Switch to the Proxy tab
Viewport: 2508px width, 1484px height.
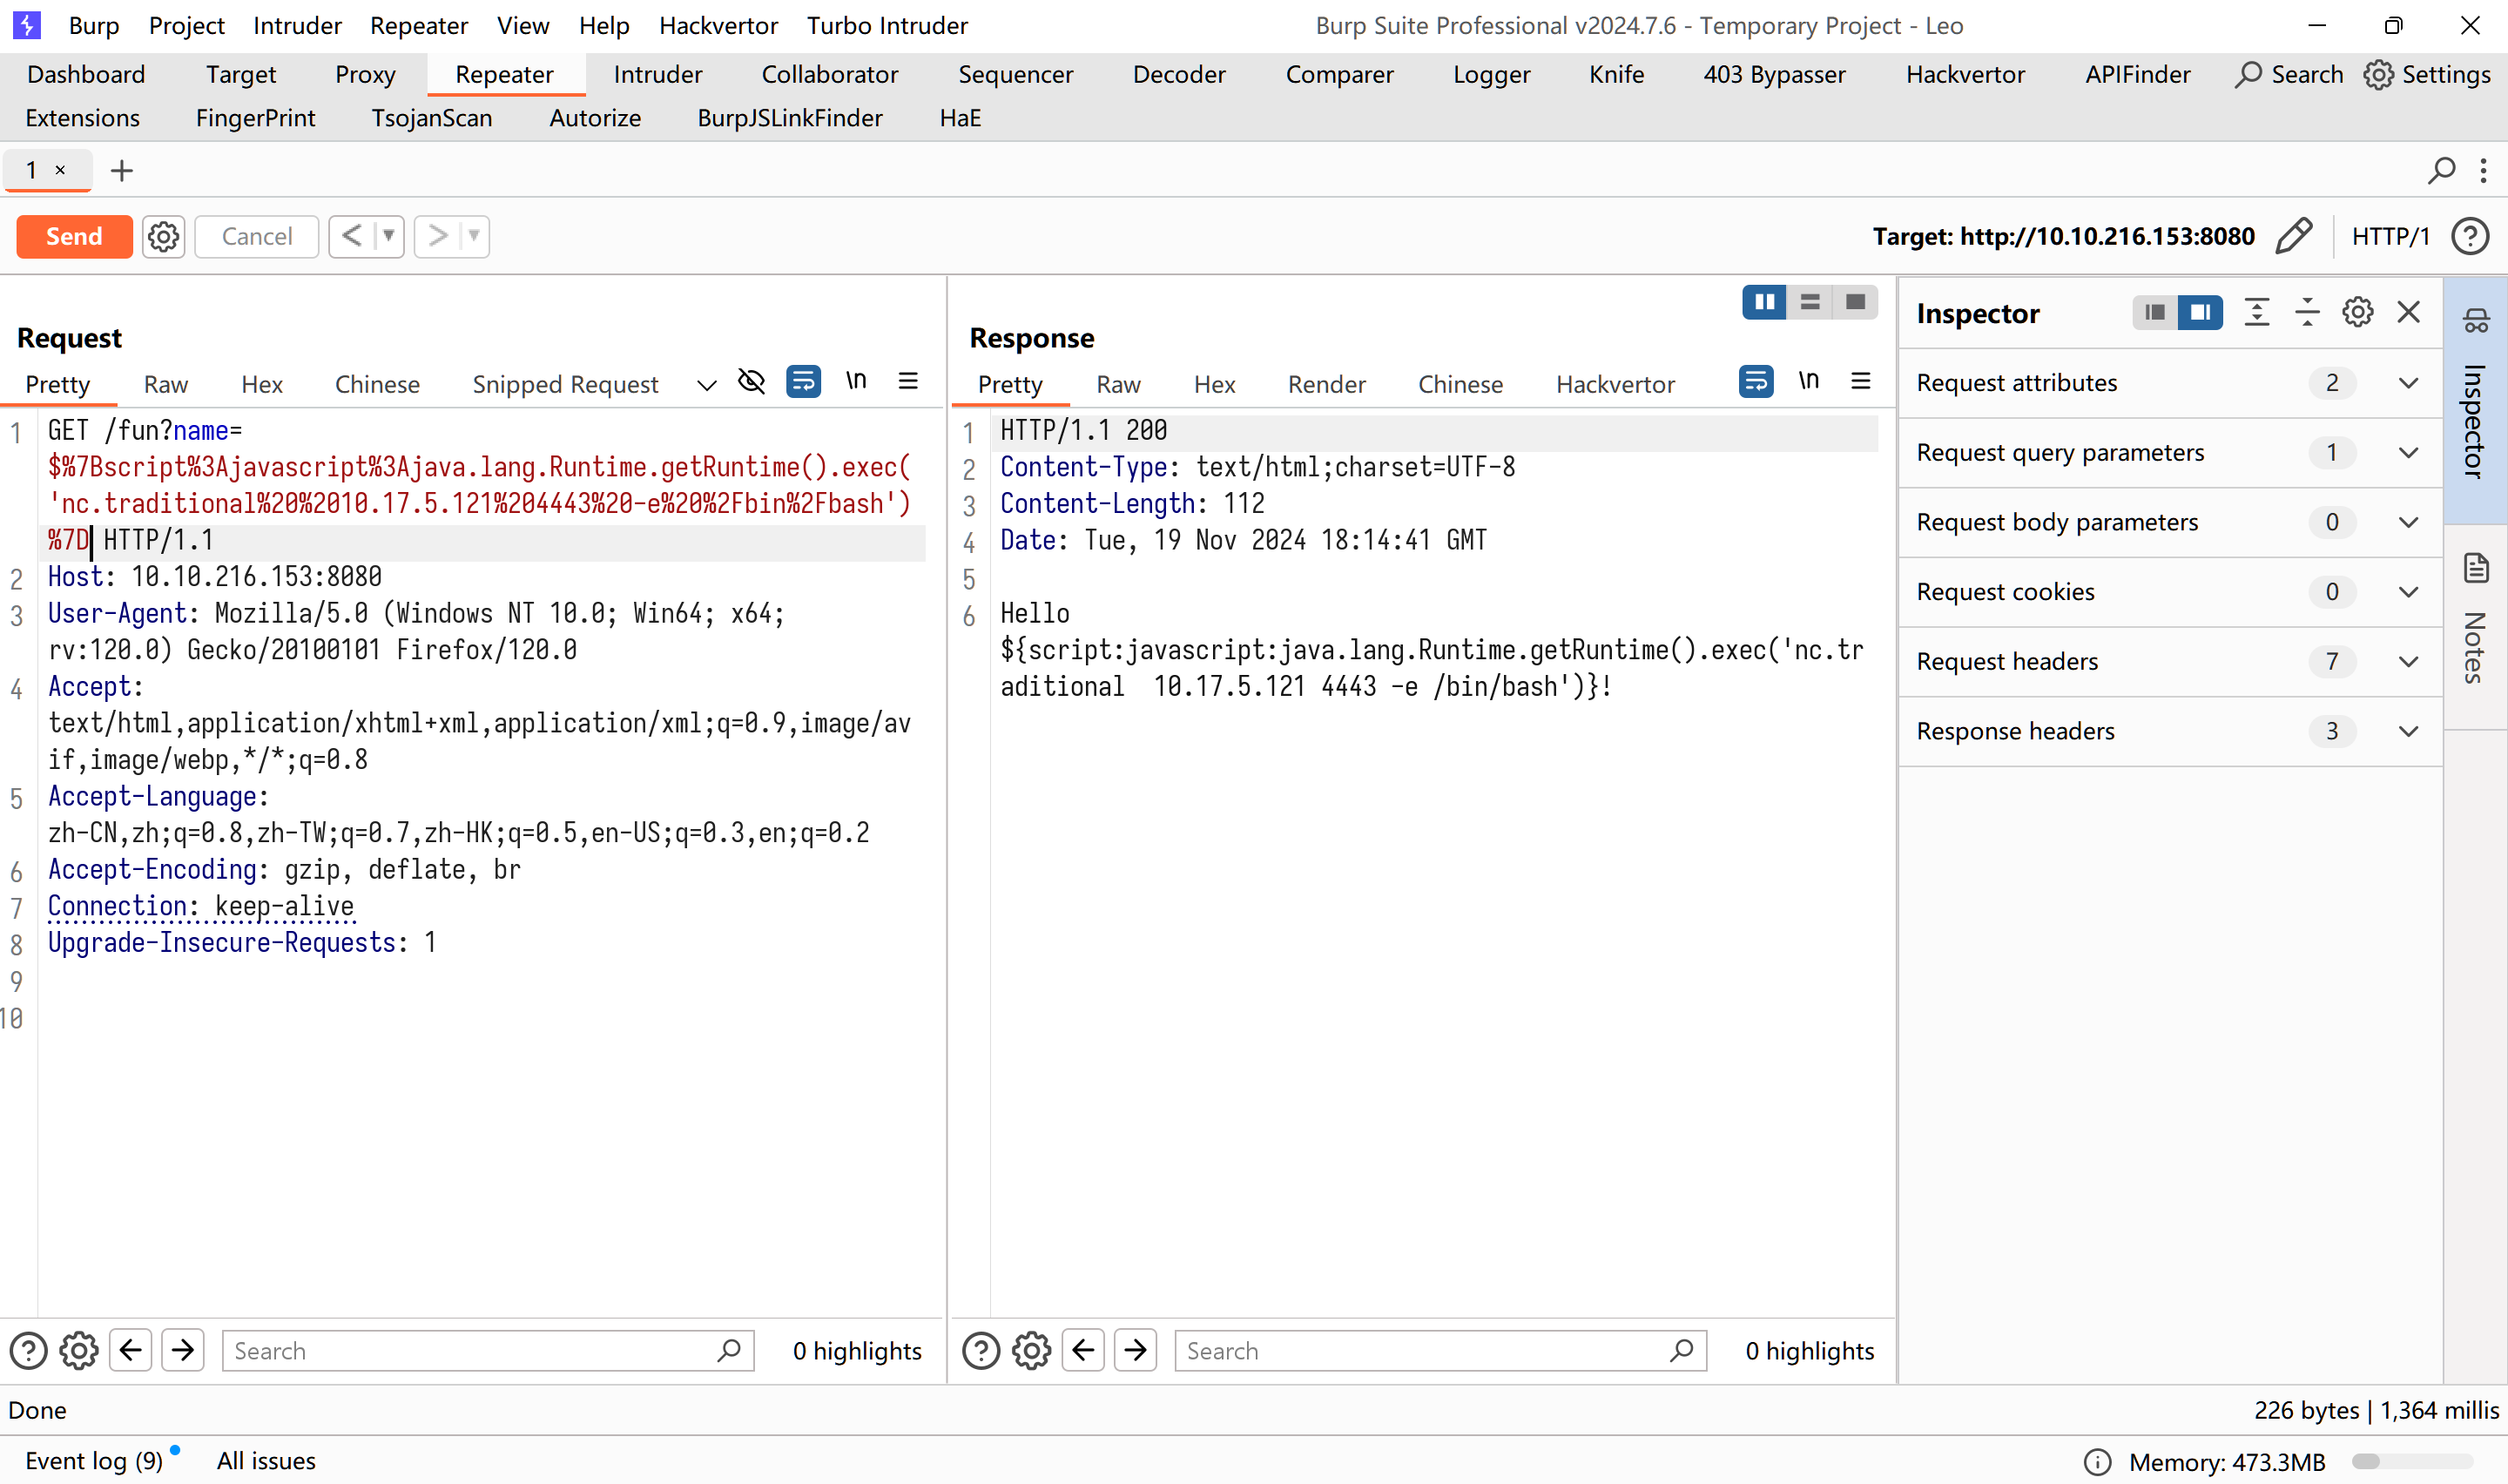[x=365, y=75]
